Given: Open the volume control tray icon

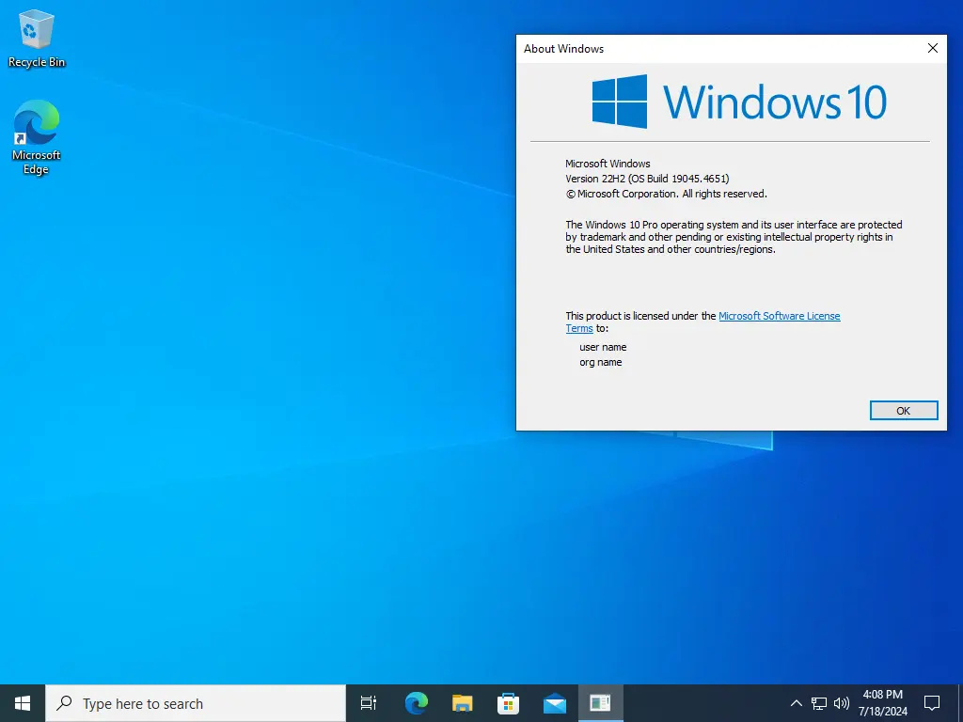Looking at the screenshot, I should pyautogui.click(x=842, y=703).
